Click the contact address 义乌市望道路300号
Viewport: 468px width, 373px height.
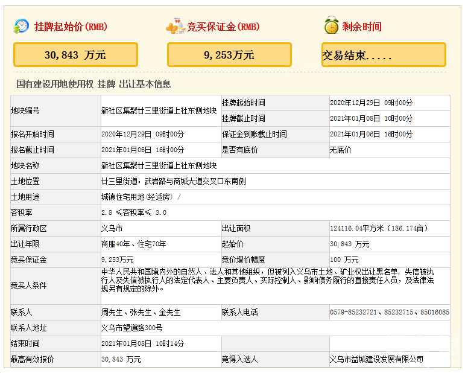(131, 328)
